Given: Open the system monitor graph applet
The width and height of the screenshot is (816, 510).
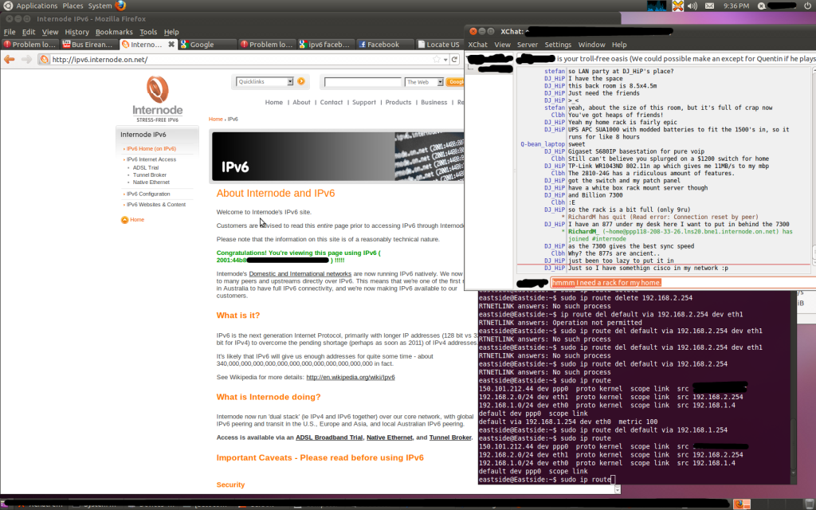Looking at the screenshot, I should pyautogui.click(x=657, y=6).
